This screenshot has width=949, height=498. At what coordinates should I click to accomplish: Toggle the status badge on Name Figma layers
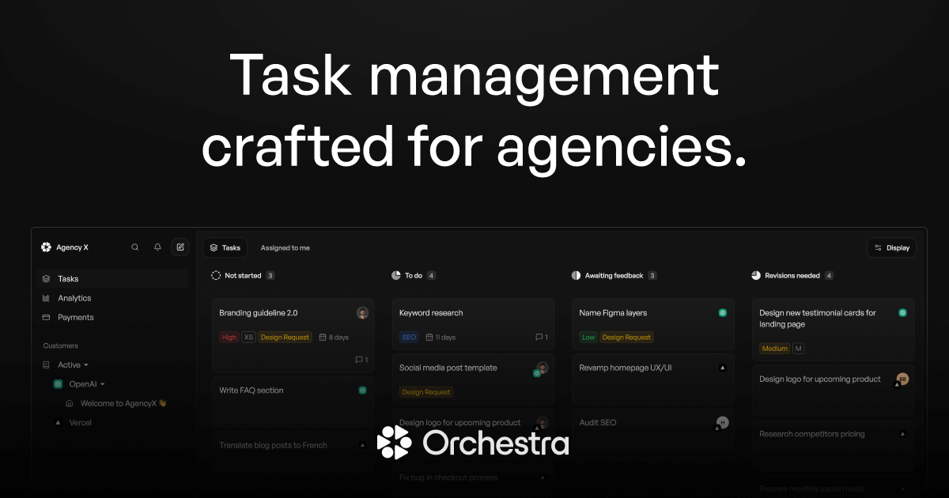click(x=722, y=312)
